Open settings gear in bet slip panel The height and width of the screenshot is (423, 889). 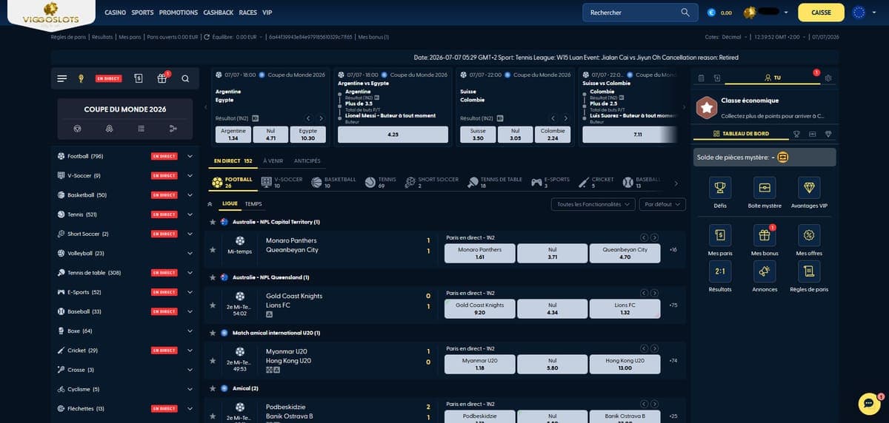[828, 78]
